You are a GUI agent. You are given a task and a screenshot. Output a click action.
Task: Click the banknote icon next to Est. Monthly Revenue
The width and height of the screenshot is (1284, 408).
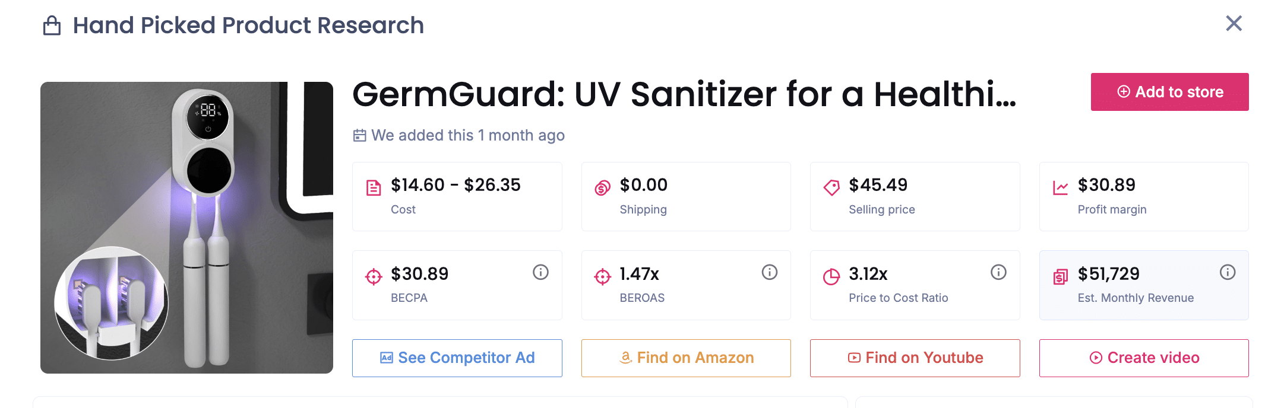tap(1060, 276)
